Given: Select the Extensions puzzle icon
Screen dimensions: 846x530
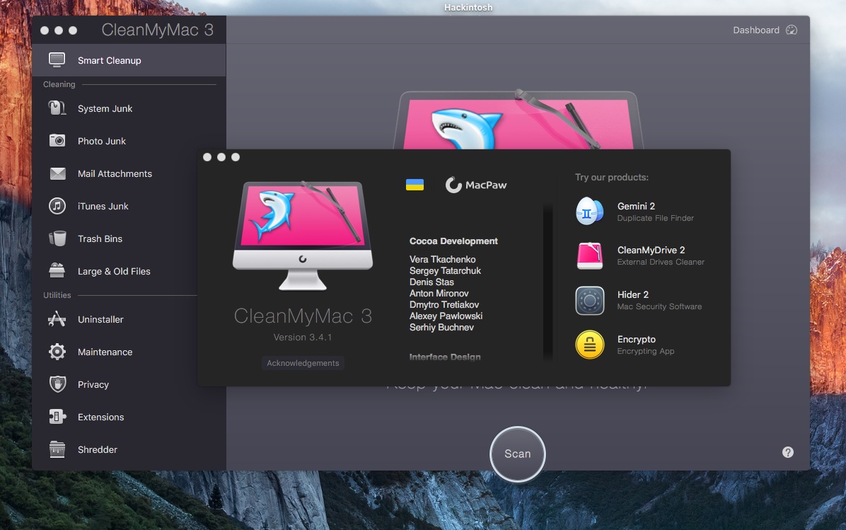Looking at the screenshot, I should click(57, 416).
